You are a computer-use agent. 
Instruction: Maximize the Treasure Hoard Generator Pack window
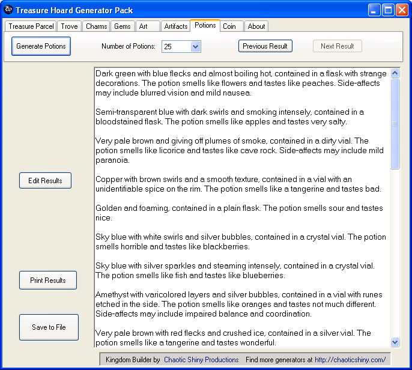tap(388, 10)
